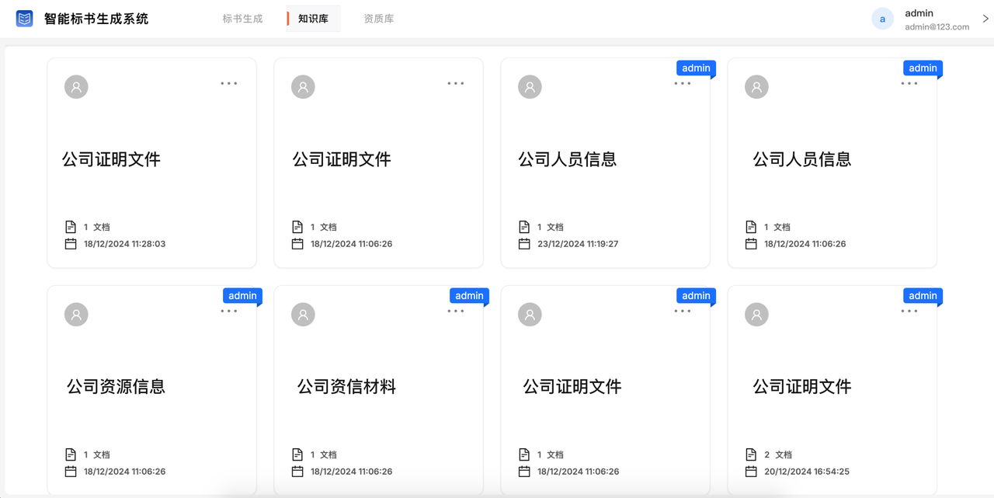
Task: Open the more options menu on 公司资信材料 card
Action: coord(456,311)
